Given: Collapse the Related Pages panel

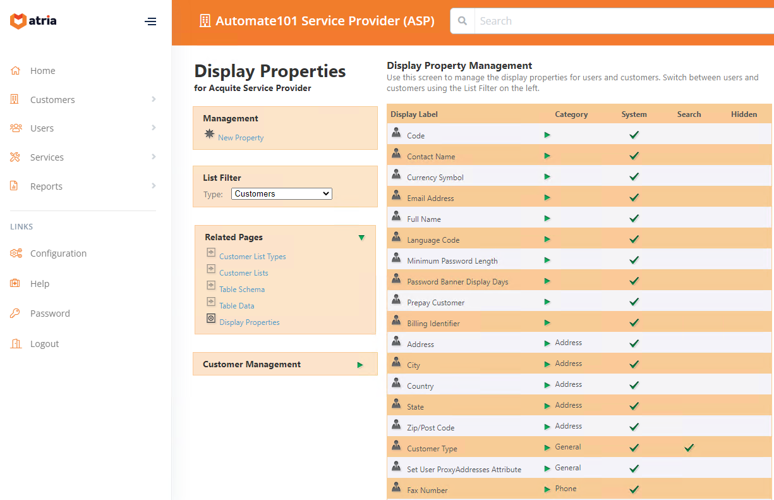Looking at the screenshot, I should (361, 238).
